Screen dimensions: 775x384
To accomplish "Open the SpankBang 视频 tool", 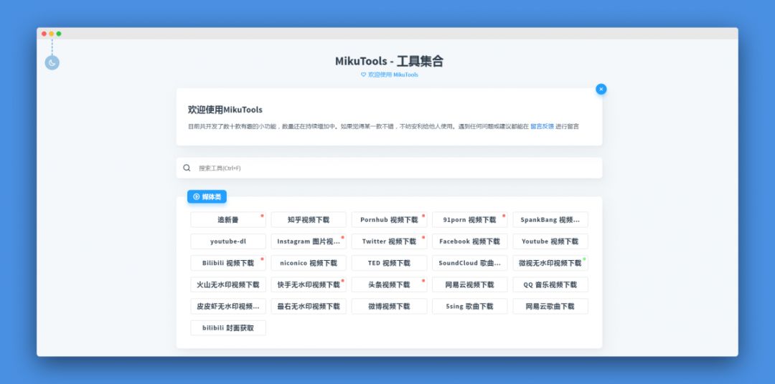I will point(550,220).
